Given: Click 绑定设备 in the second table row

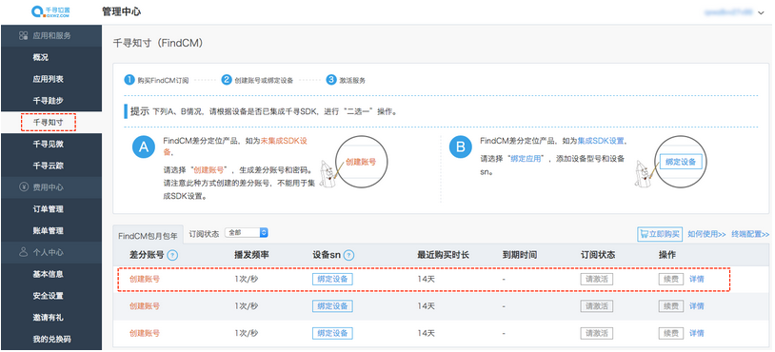Looking at the screenshot, I should pos(332,306).
